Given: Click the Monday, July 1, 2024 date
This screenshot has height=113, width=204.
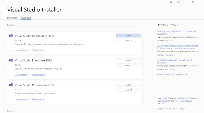Looking at the screenshot, I should coord(165,69).
